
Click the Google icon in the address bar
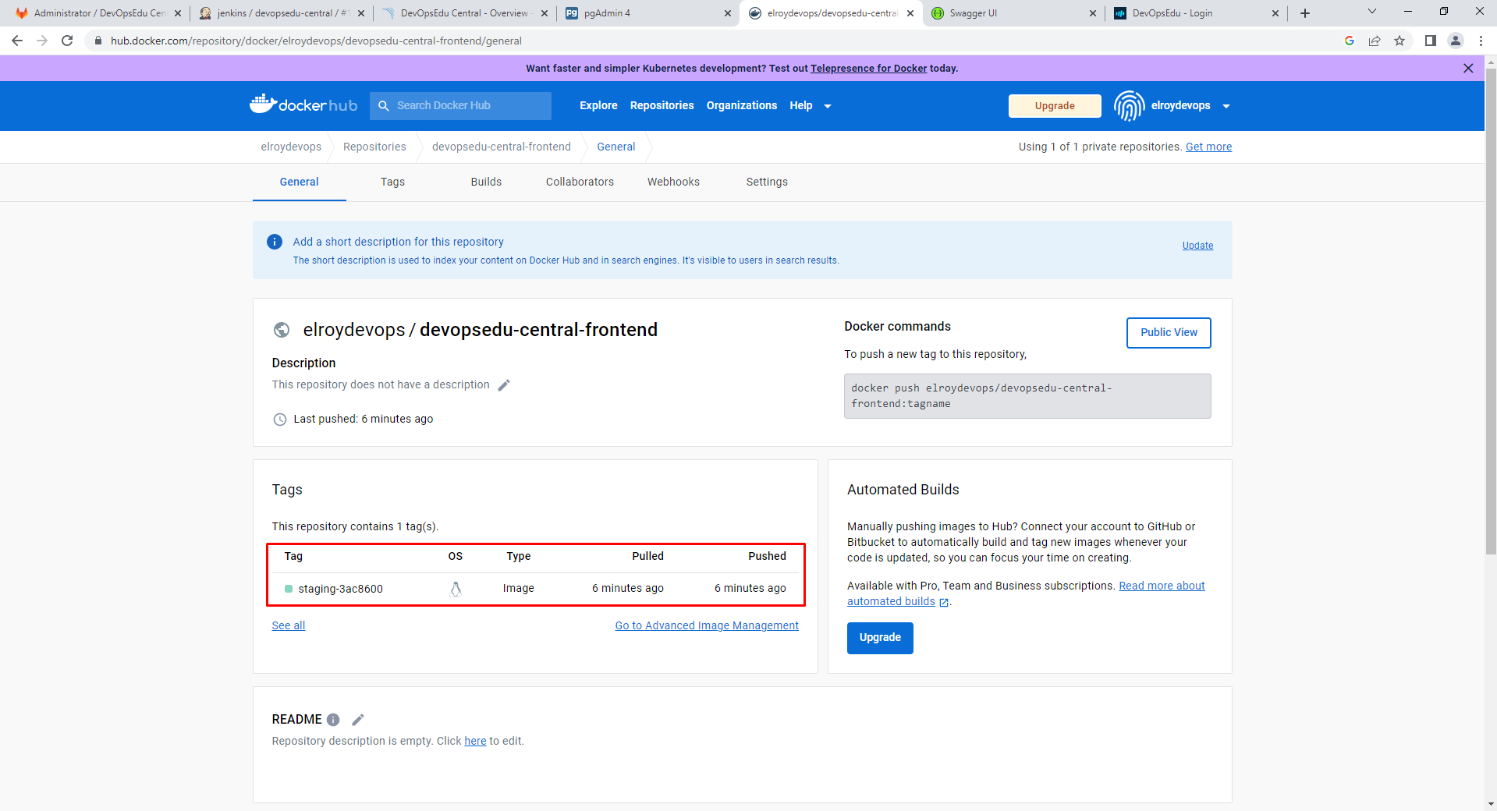(x=1350, y=41)
